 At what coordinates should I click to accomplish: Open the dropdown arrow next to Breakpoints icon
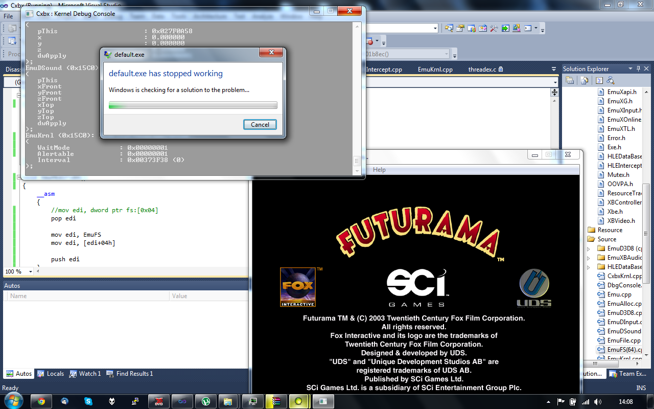click(377, 41)
